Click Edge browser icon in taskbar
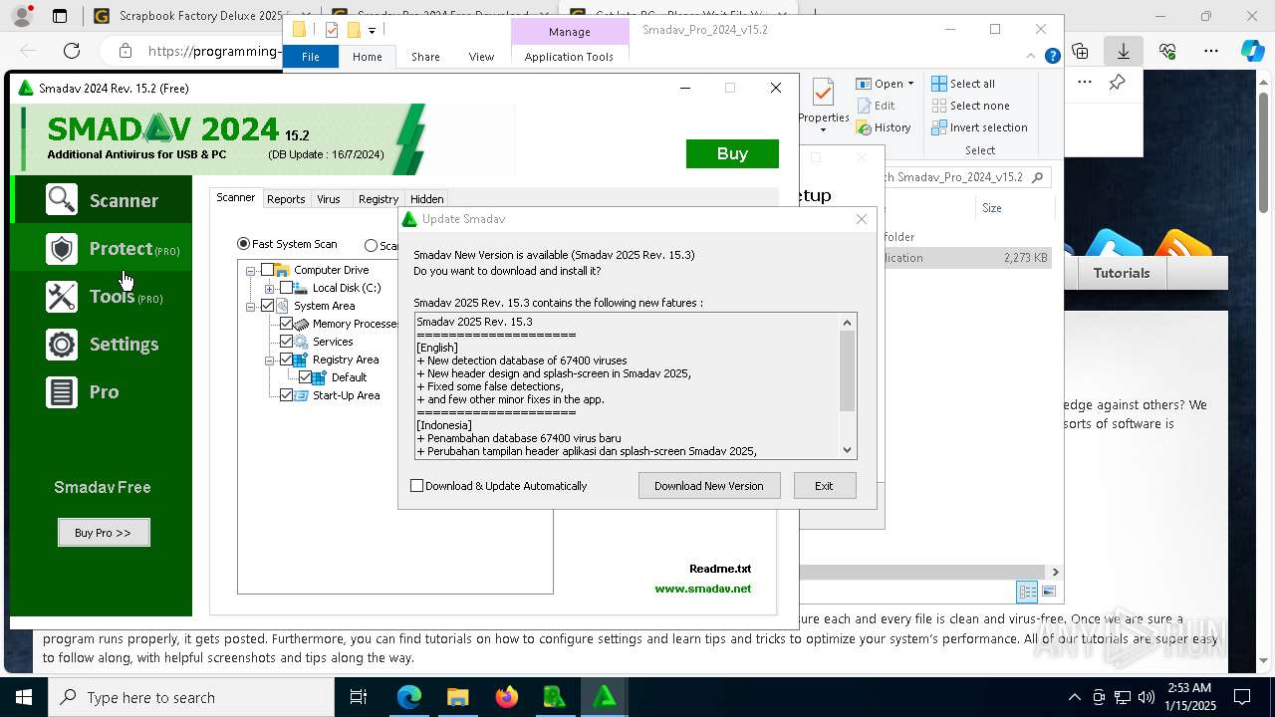 pos(409,697)
